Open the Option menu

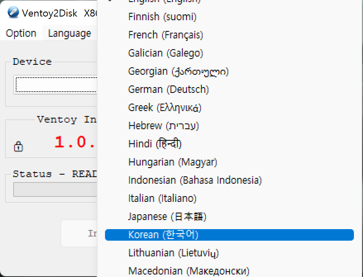point(21,33)
